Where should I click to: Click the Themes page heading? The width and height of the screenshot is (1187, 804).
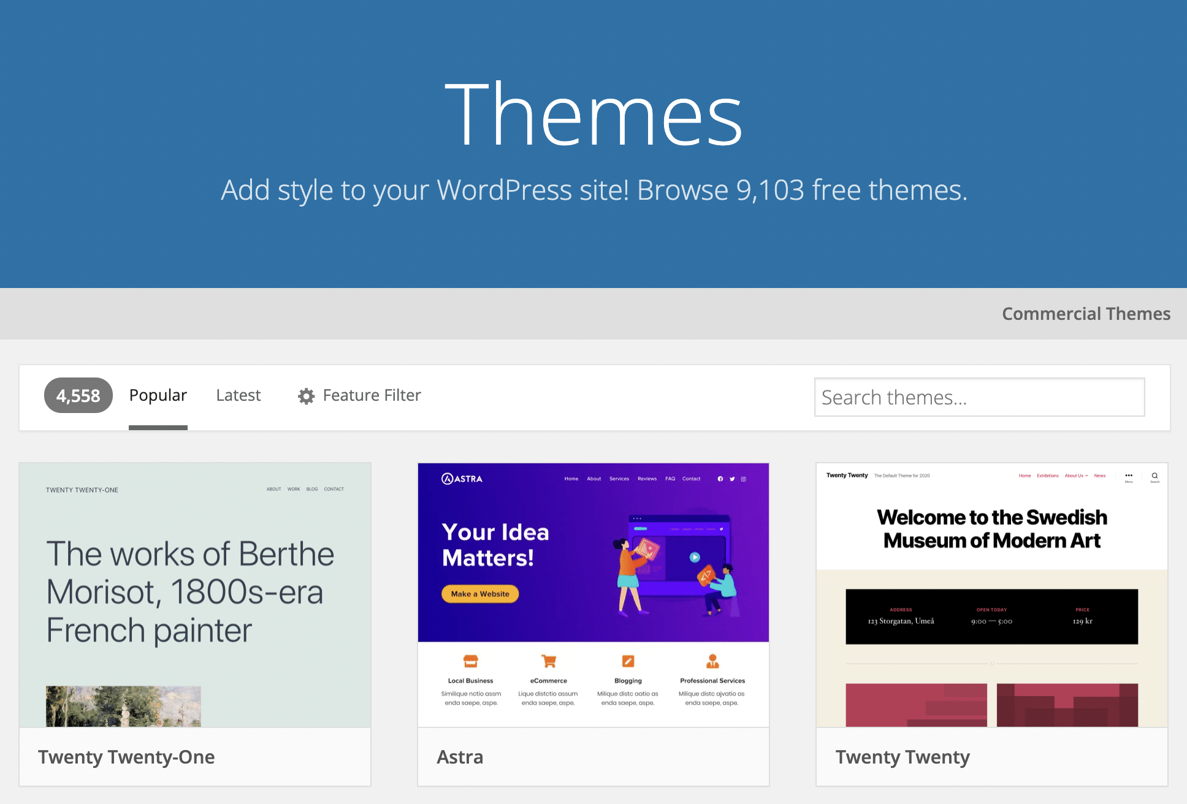(593, 115)
